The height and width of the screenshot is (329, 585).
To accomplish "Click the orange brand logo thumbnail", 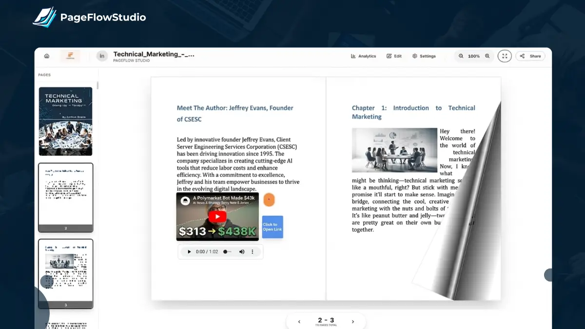I will [71, 56].
